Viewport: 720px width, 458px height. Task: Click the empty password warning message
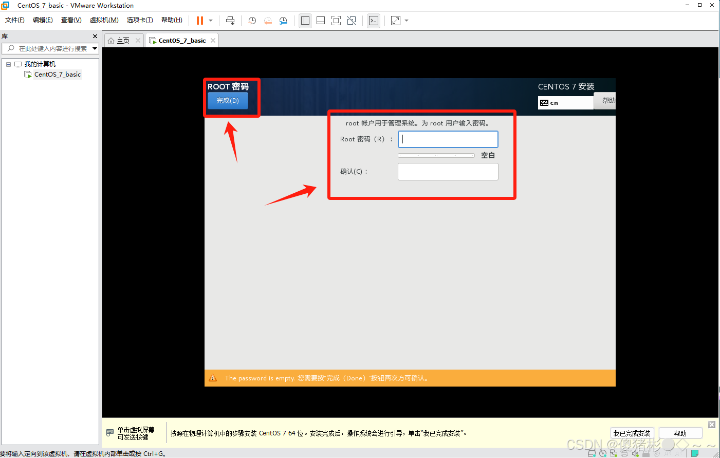point(326,378)
